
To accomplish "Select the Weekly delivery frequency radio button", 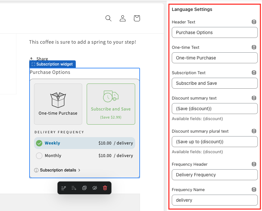I will pyautogui.click(x=39, y=143).
